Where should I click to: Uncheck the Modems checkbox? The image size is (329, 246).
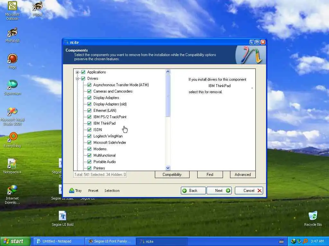[x=89, y=149]
